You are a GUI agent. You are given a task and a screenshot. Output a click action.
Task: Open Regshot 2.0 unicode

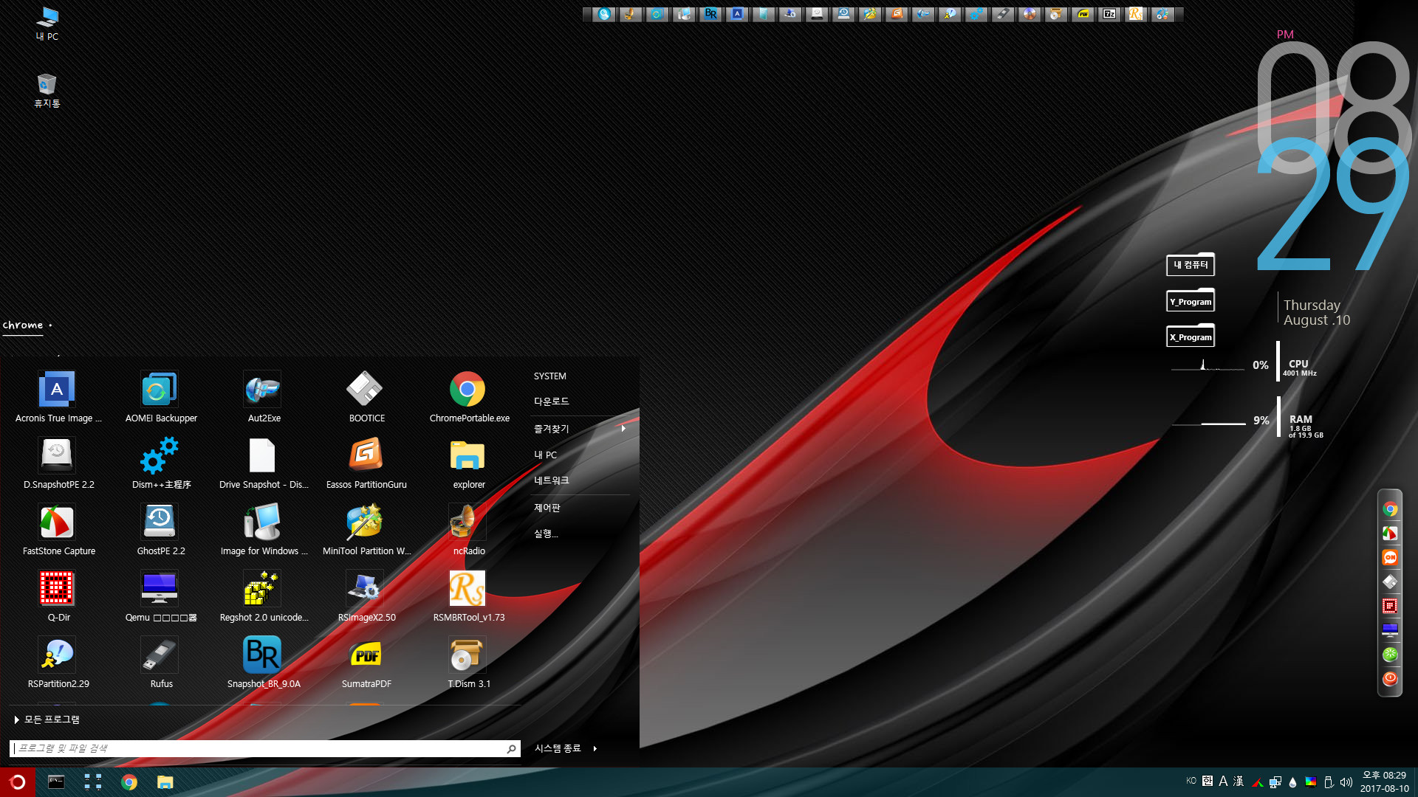point(263,596)
